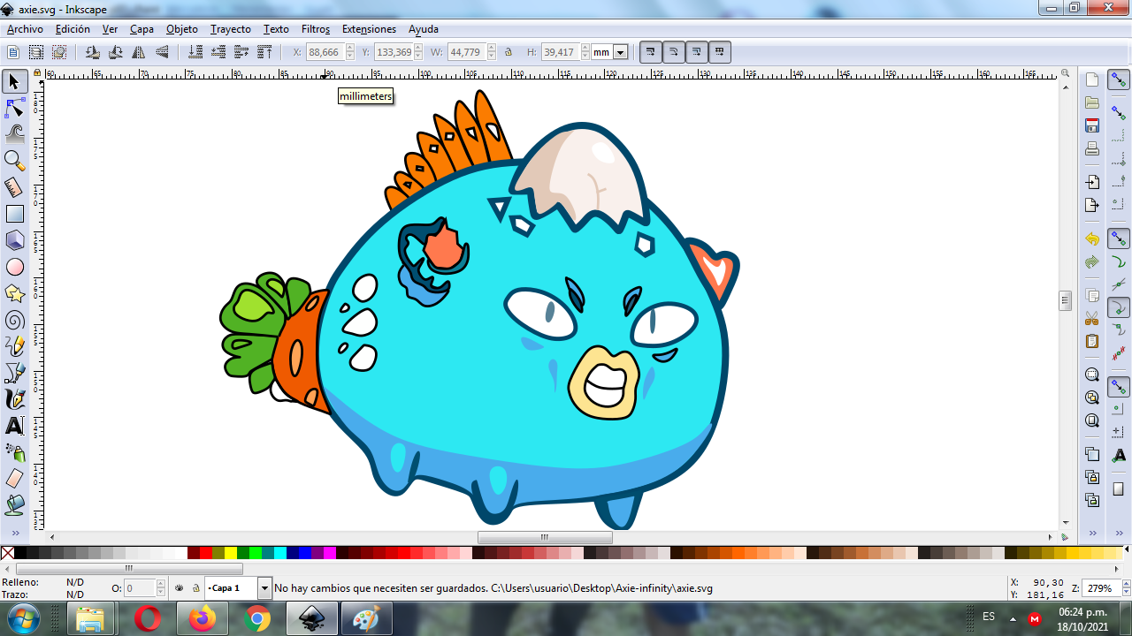Pick the yellow swatch in palette
Image resolution: width=1132 pixels, height=636 pixels.
click(x=230, y=553)
